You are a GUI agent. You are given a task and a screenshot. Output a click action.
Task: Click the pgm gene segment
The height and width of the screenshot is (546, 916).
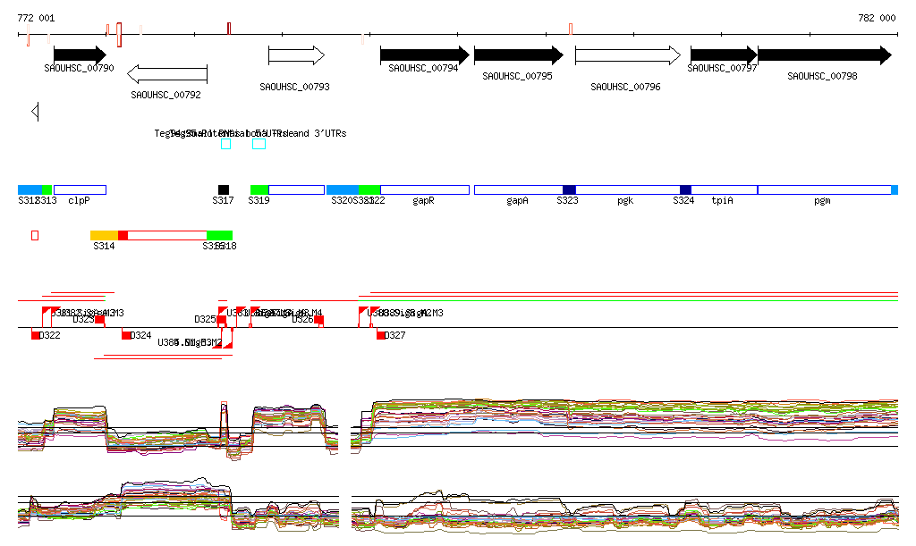tap(823, 190)
